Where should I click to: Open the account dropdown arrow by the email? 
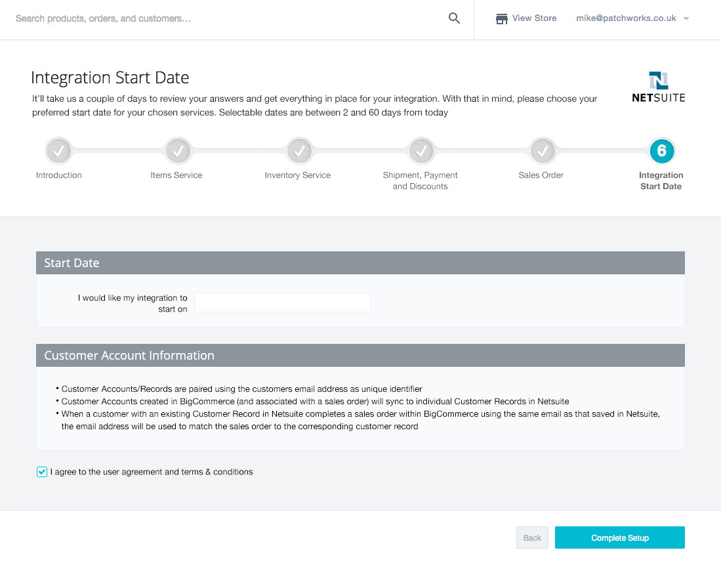[x=686, y=19]
